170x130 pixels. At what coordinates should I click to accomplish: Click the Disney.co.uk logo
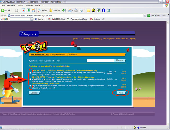coord(29,34)
